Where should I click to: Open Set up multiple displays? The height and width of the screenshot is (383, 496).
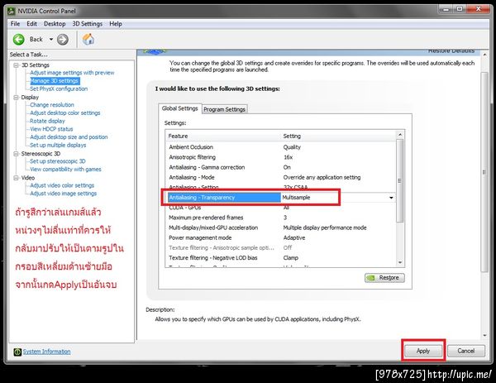click(58, 146)
